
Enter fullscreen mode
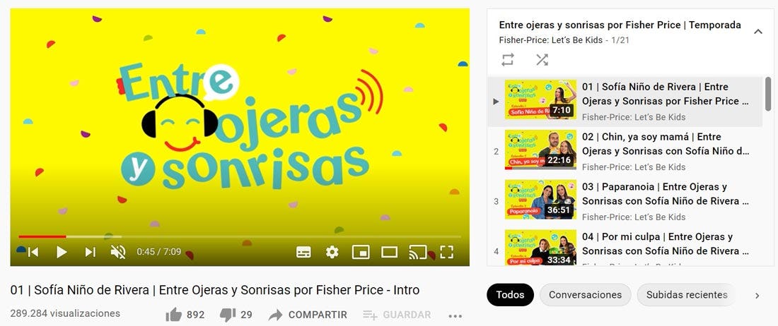pos(446,253)
